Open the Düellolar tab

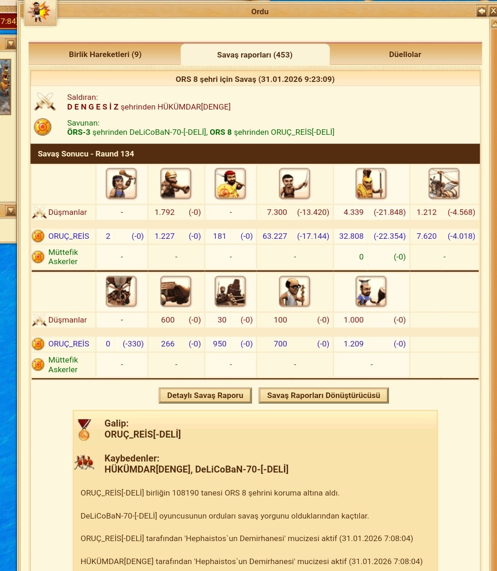pos(405,54)
